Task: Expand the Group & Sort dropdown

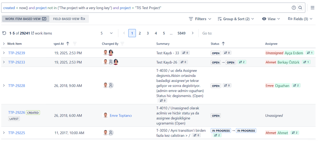Action: [236, 19]
